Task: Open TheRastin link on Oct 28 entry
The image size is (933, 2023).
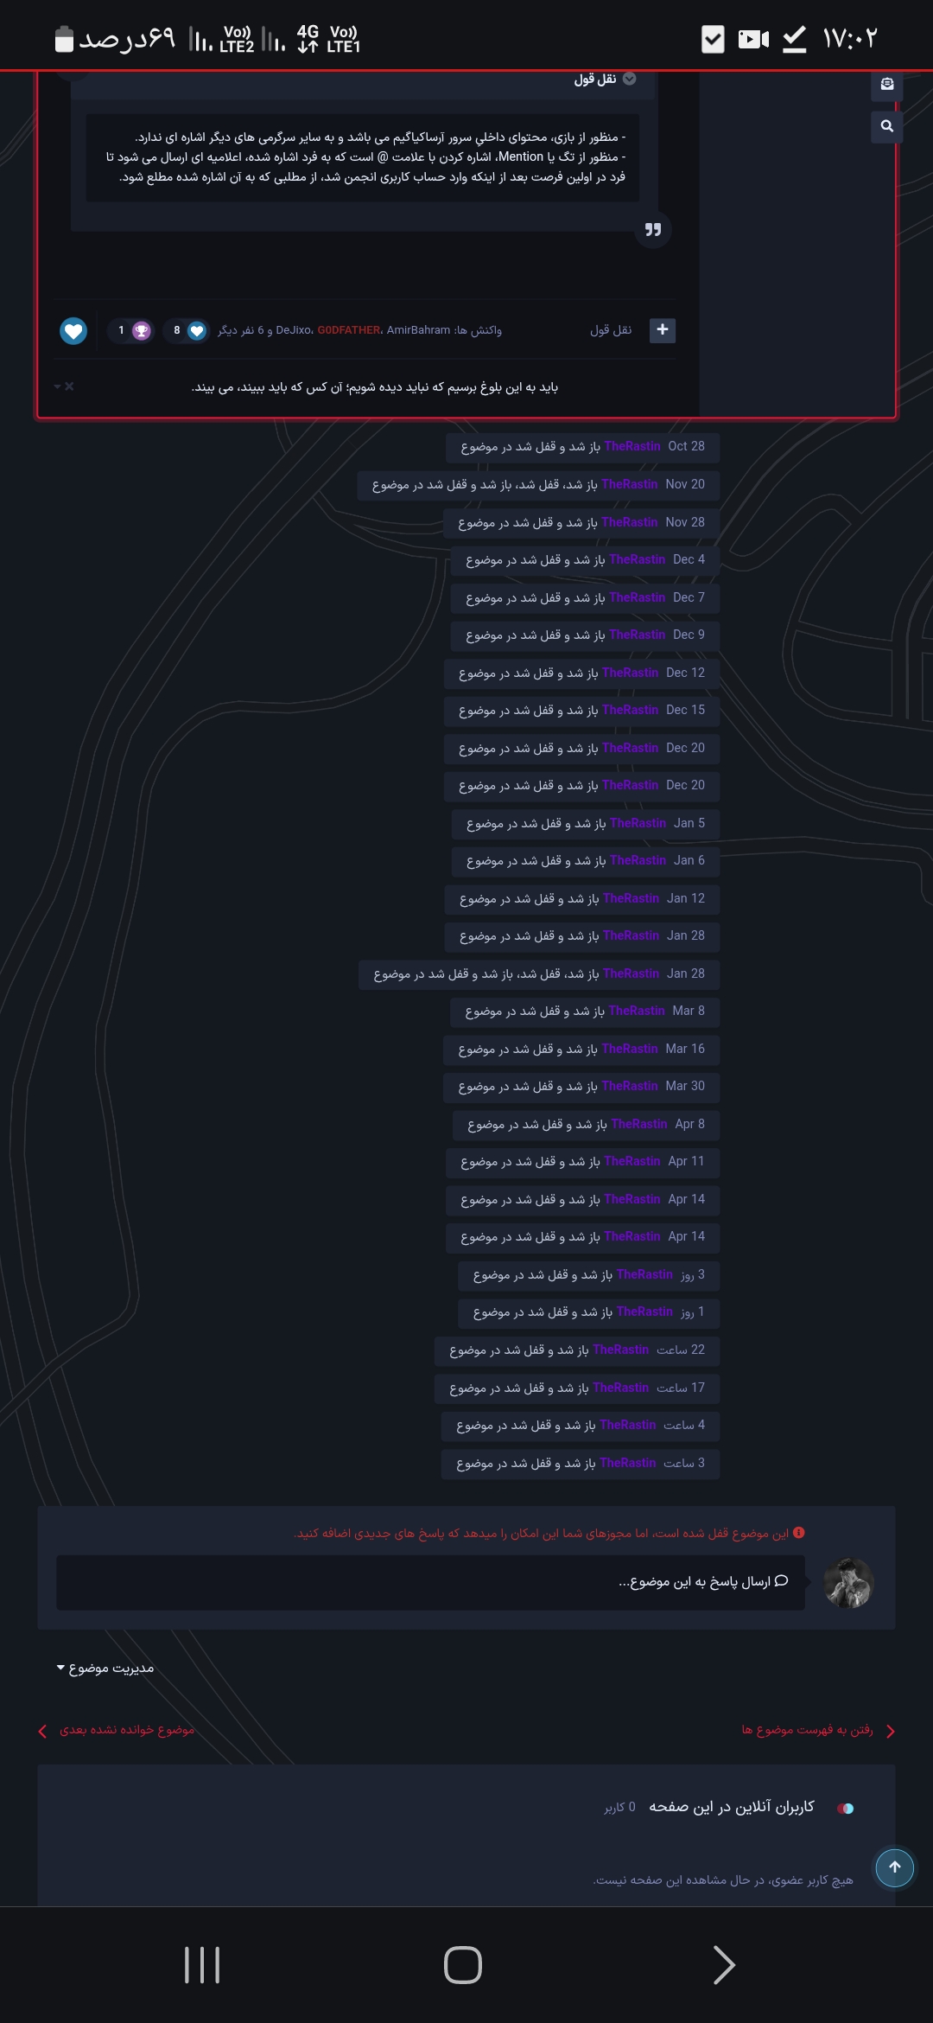Action: click(632, 446)
